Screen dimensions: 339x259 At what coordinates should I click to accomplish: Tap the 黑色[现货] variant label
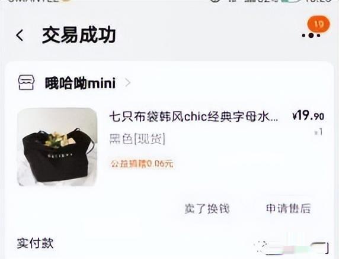[x=137, y=139]
